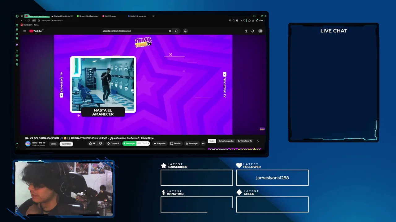Click the YouTube address bar URL
396x222 pixels.
tap(52, 20)
